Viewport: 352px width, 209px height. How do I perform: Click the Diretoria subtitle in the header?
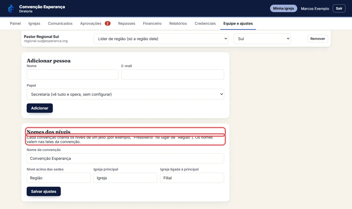point(26,12)
